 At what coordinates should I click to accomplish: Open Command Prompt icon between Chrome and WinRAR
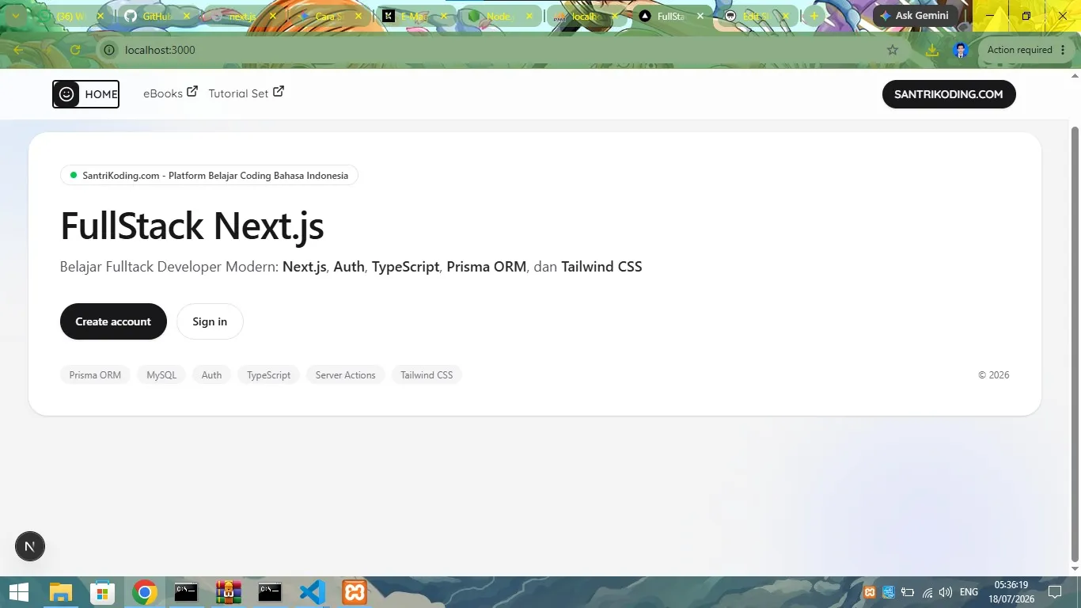coord(186,592)
